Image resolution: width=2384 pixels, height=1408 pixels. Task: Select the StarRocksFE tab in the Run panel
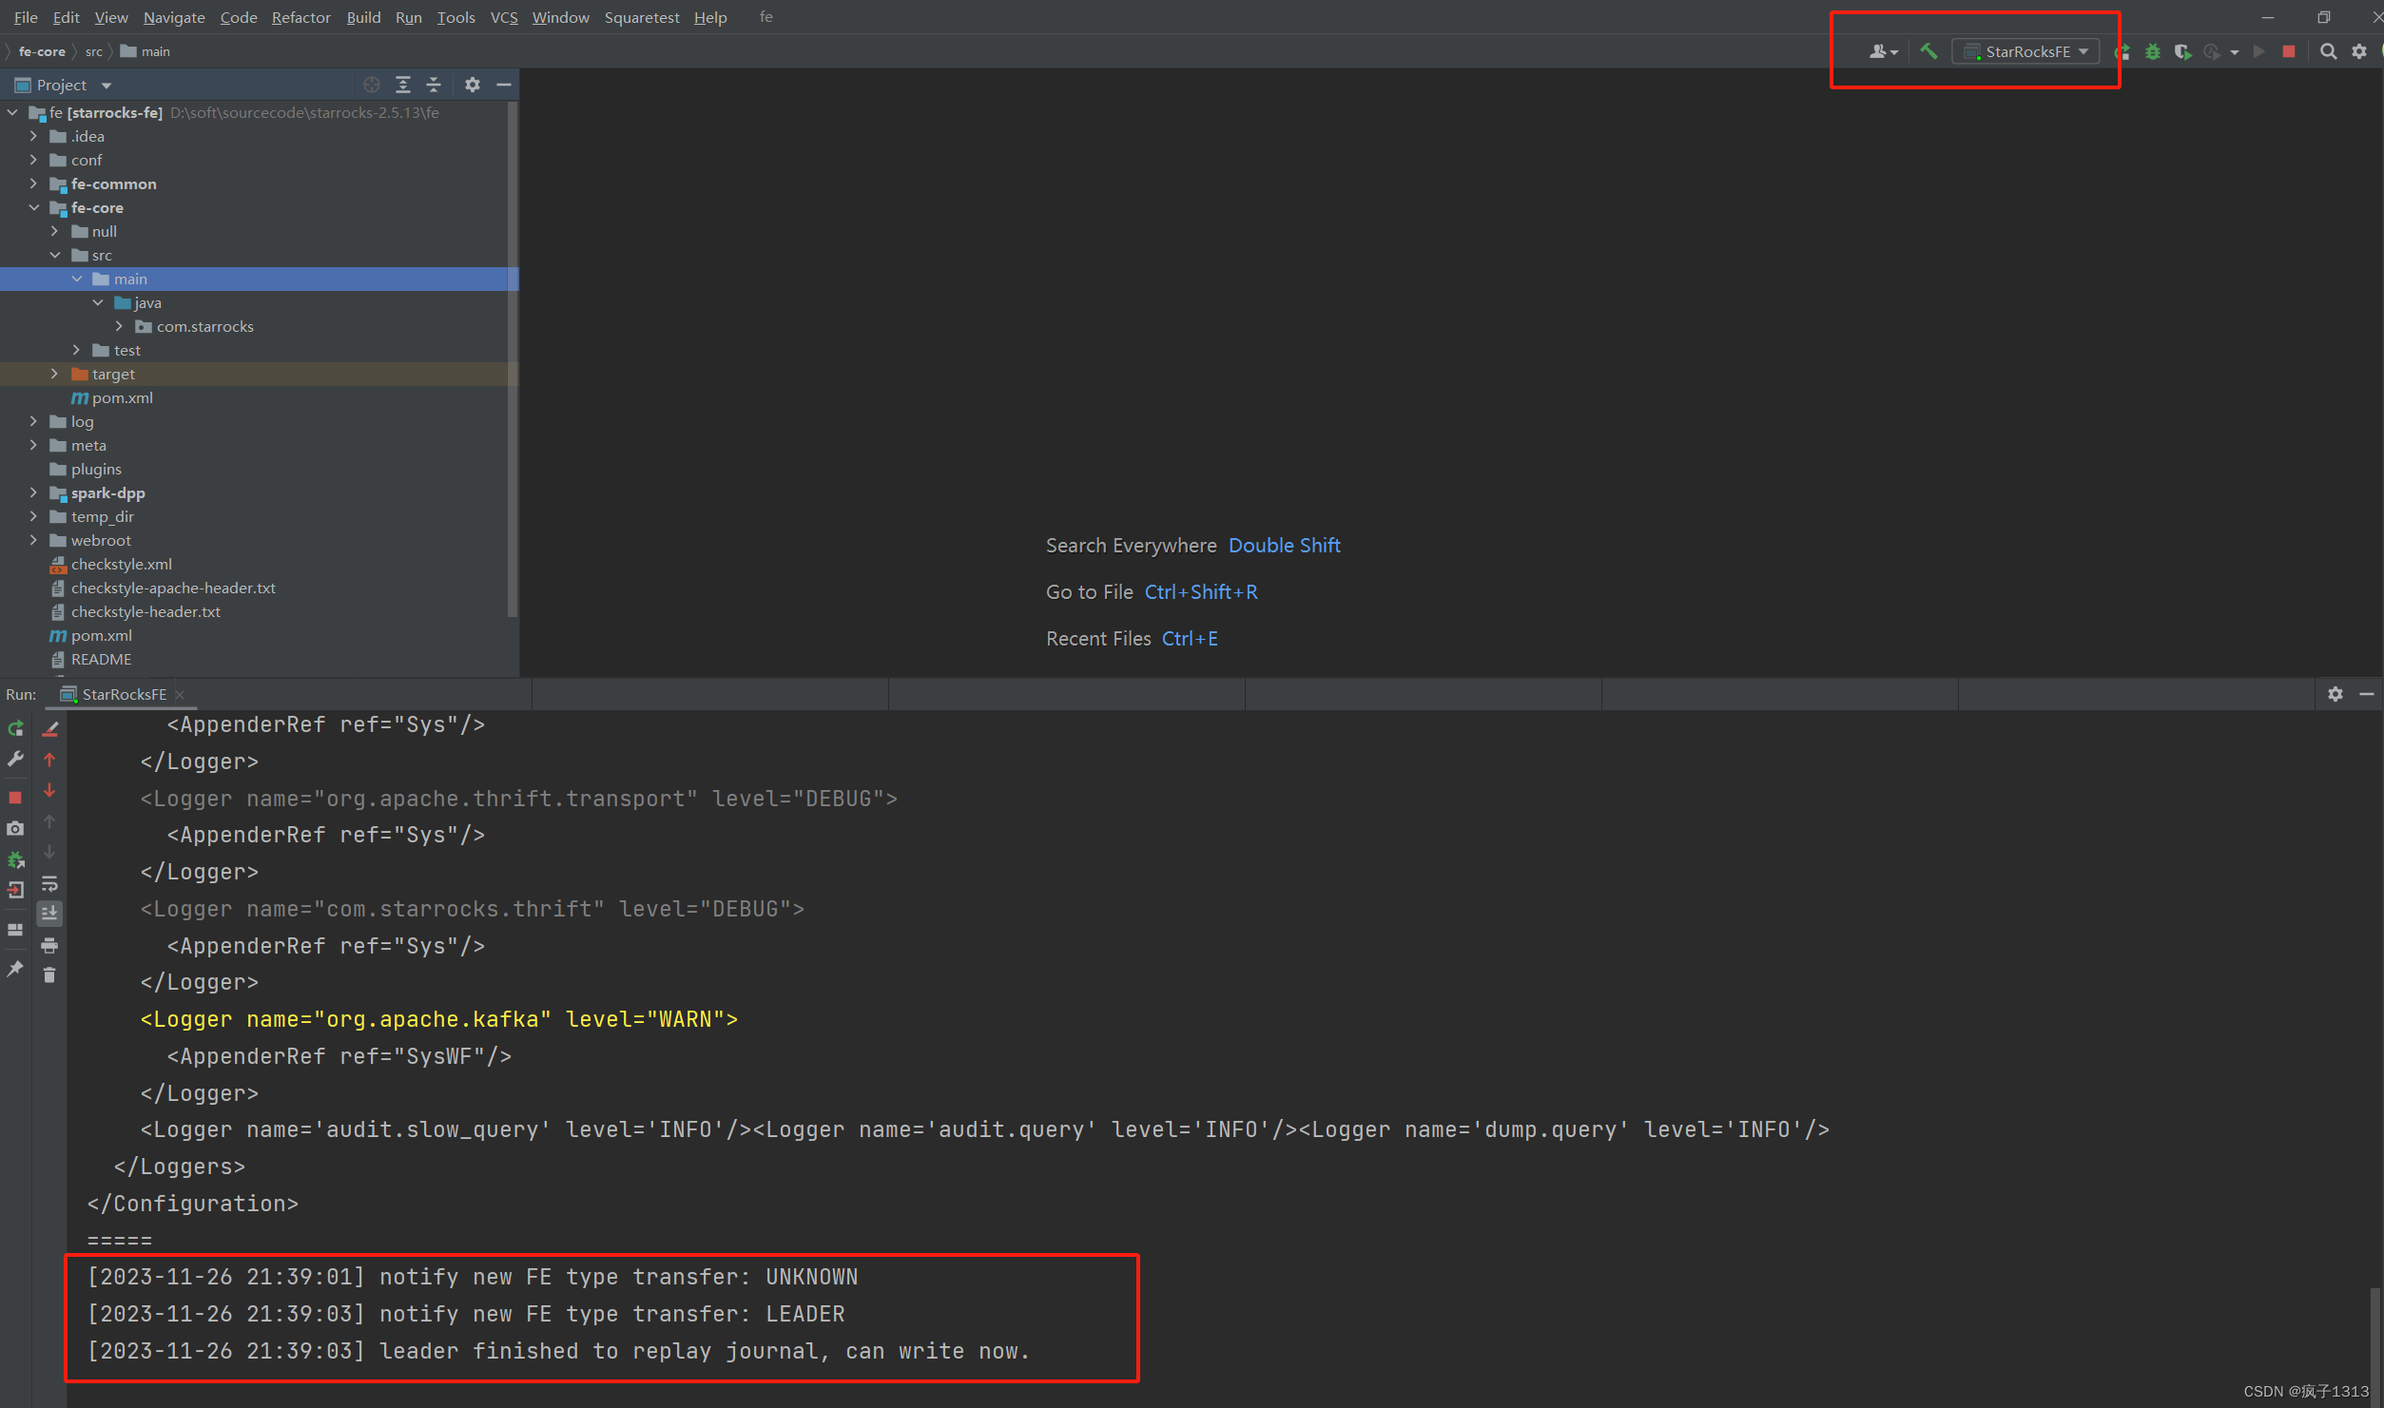click(x=124, y=694)
